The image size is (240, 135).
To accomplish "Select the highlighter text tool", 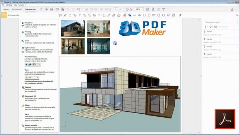I will coord(65,15).
